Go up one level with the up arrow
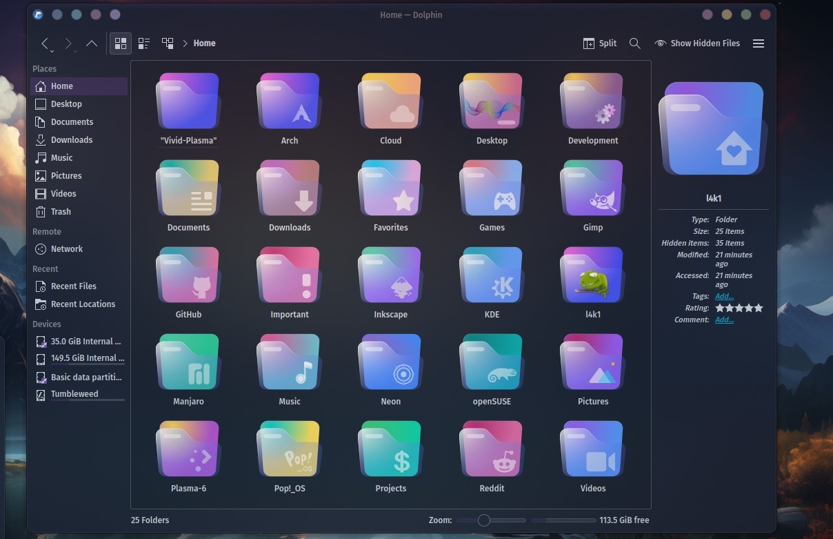 coord(92,43)
